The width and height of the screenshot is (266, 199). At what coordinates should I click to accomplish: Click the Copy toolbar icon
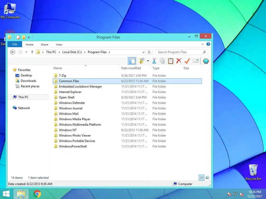click(162, 61)
